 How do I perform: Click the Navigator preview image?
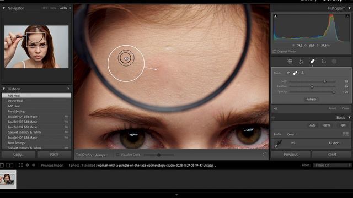pyautogui.click(x=36, y=47)
